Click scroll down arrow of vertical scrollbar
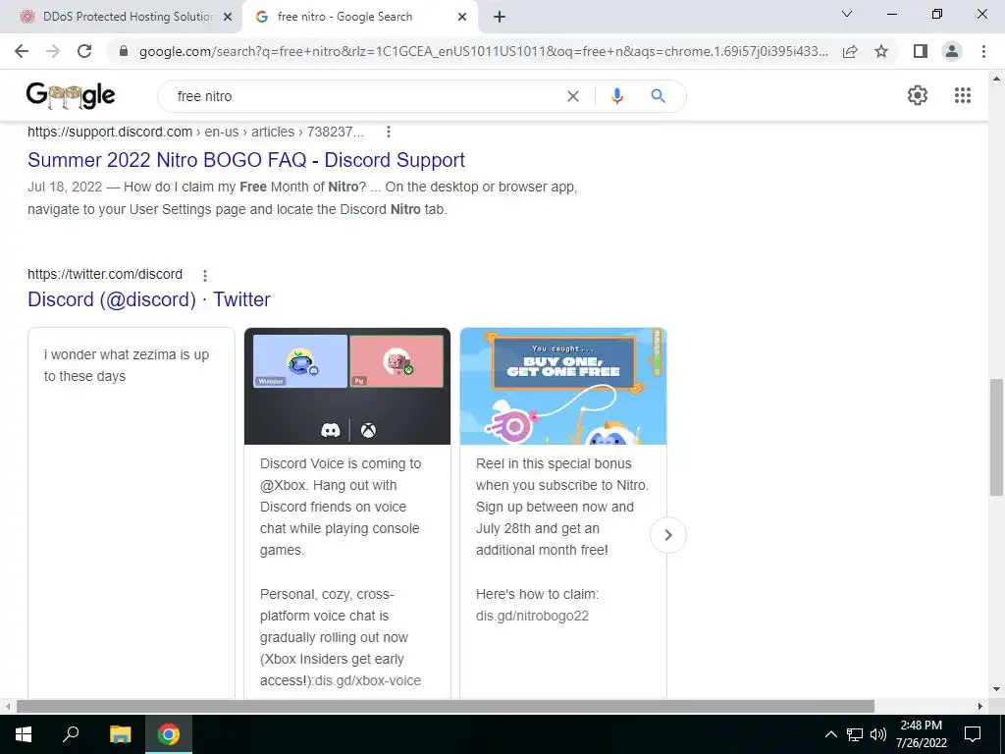 click(996, 689)
